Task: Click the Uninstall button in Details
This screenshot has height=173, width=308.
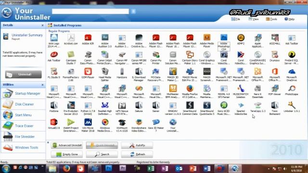Action: [x=24, y=74]
